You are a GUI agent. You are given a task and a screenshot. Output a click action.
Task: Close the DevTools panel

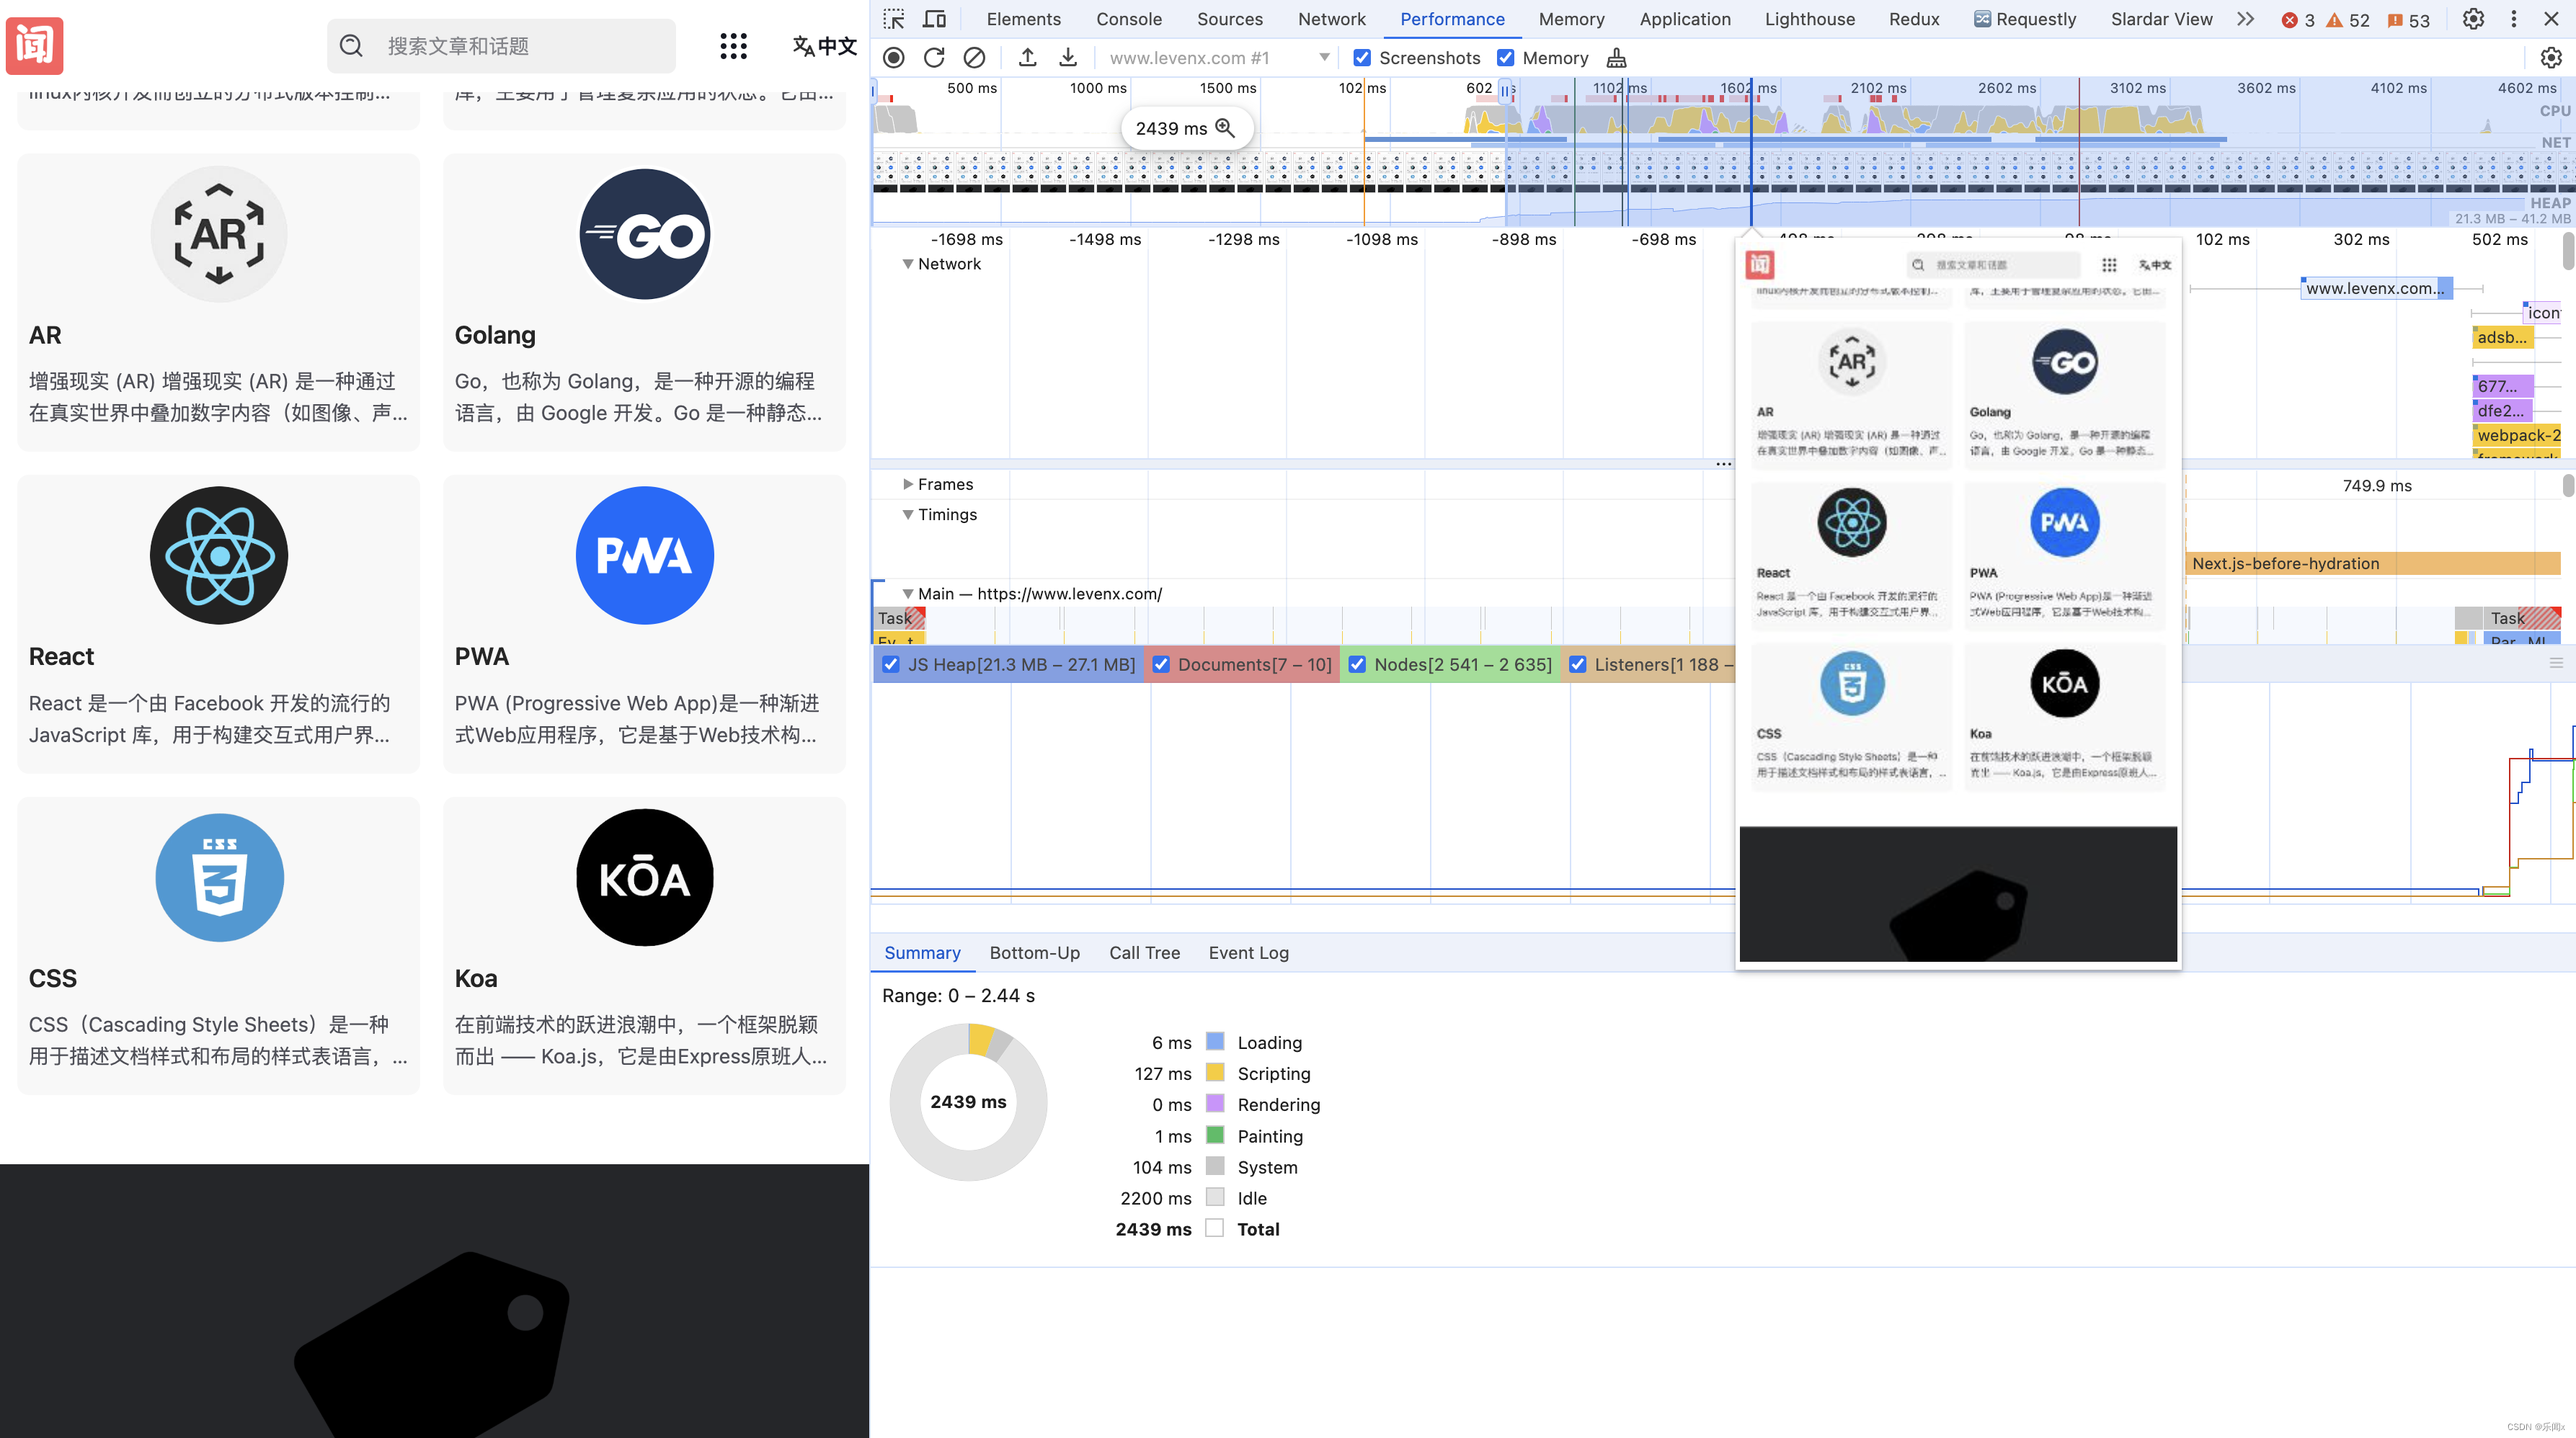click(x=2551, y=19)
